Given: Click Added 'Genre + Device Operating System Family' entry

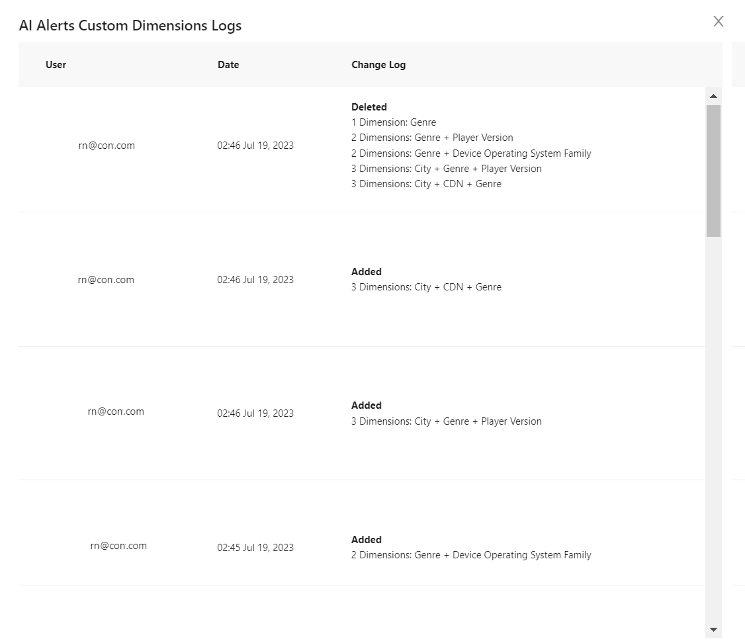Looking at the screenshot, I should (471, 554).
